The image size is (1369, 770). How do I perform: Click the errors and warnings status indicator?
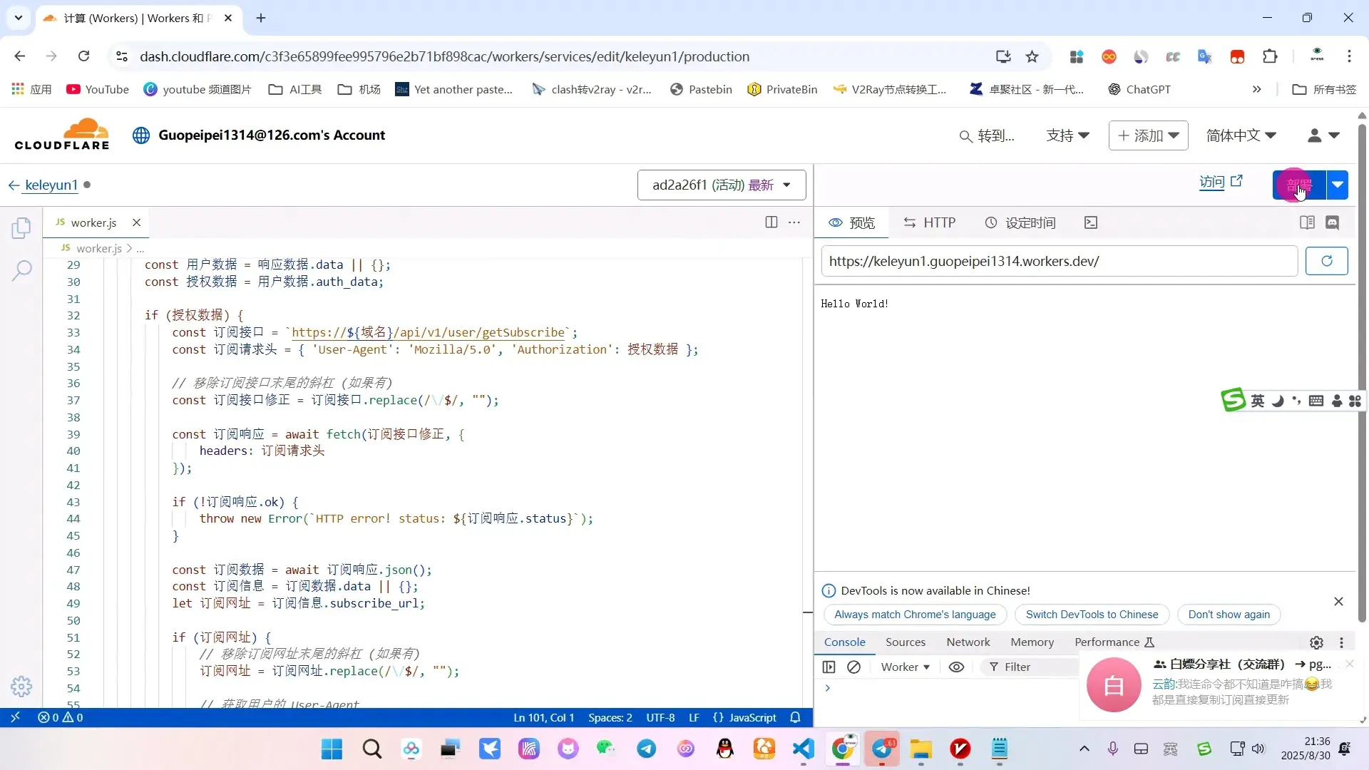[x=61, y=717]
